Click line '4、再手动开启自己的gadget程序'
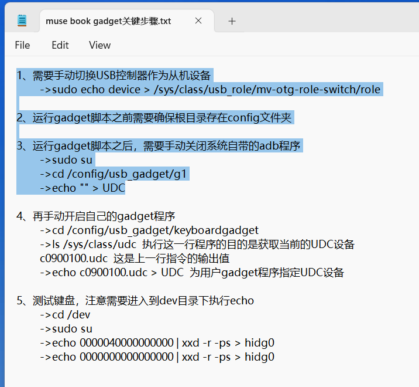The width and height of the screenshot is (419, 387). click(x=95, y=216)
